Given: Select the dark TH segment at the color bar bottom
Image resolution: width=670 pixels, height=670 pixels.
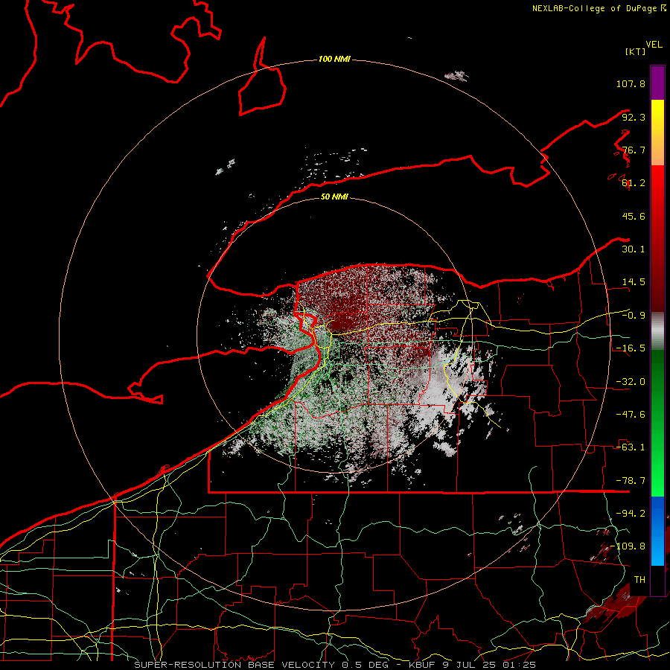Looking at the screenshot, I should point(657,581).
